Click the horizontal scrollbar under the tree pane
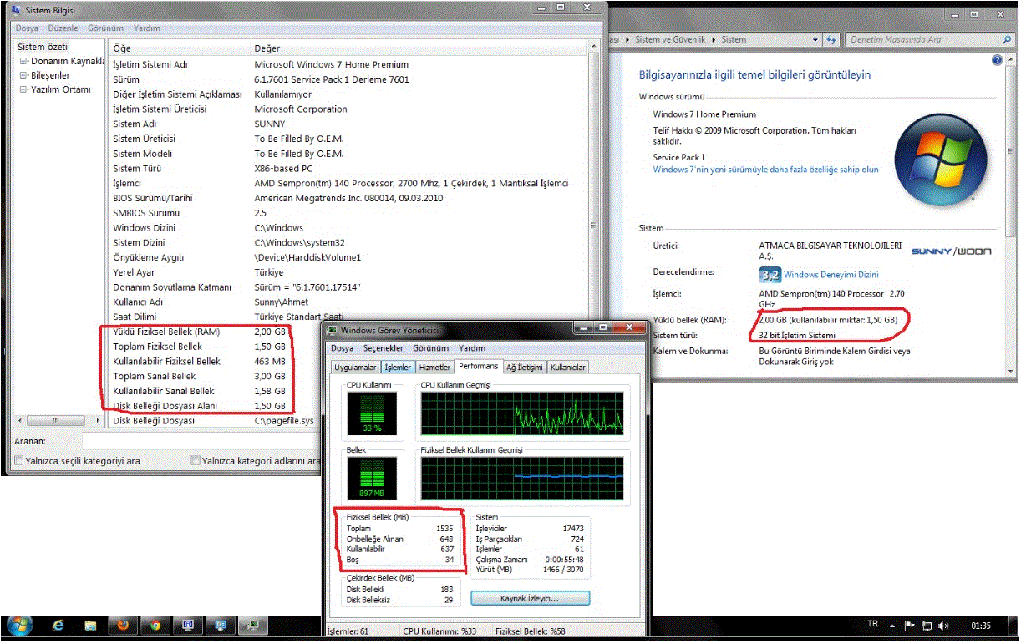 58,421
